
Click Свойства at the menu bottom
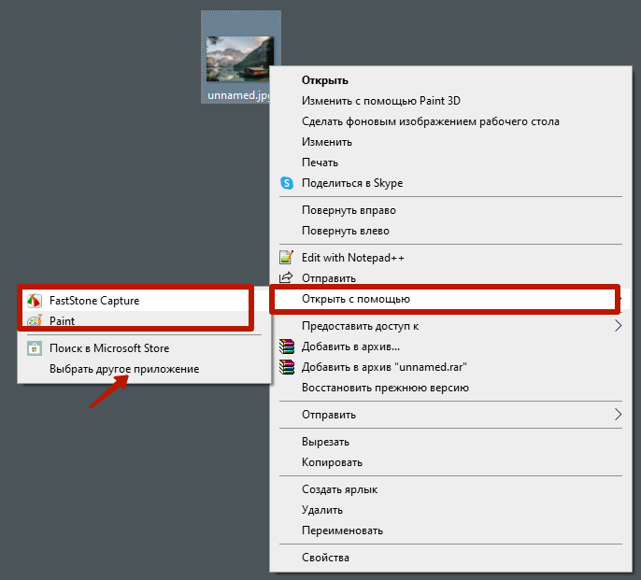click(325, 558)
